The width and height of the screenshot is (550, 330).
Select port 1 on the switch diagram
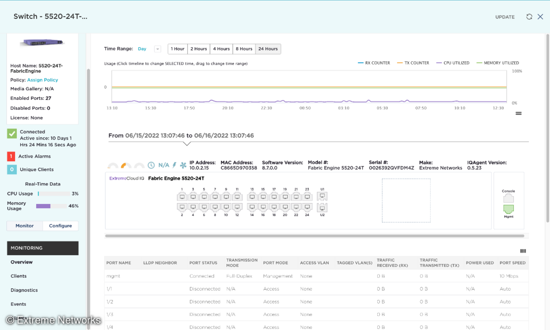pos(182,197)
